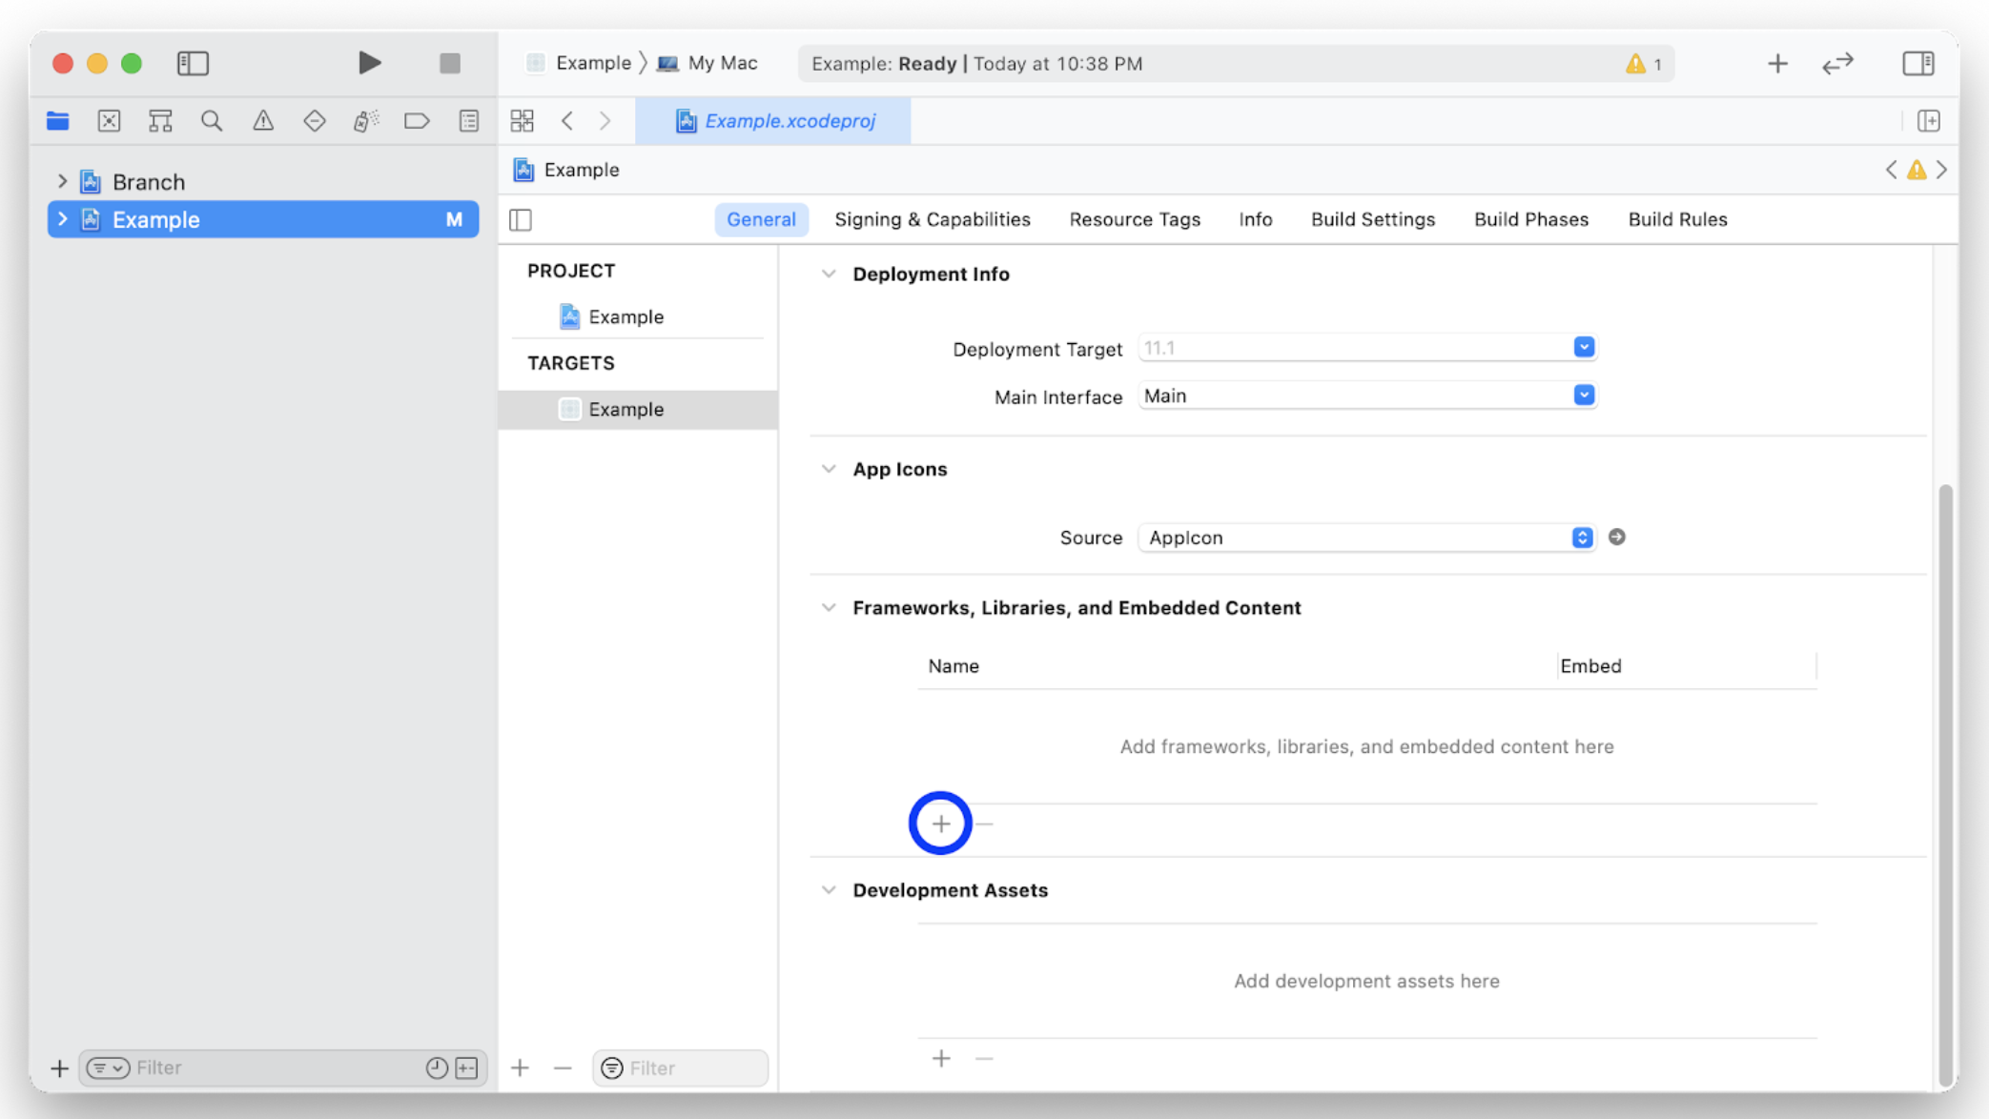Collapse the Deployment Info section
The image size is (1989, 1119).
click(829, 275)
